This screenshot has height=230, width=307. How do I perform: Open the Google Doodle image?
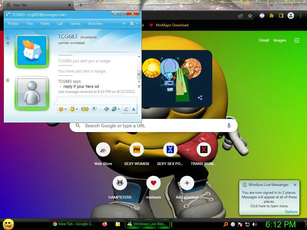point(176,79)
